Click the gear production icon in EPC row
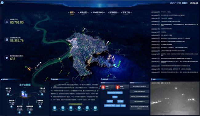Screen dimensions: 200x116 [x=79, y=108]
